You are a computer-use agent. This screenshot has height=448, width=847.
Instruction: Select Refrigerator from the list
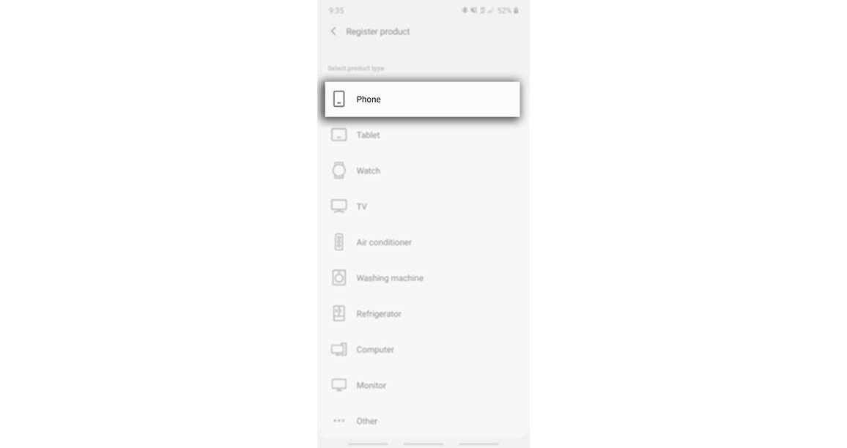tap(423, 313)
